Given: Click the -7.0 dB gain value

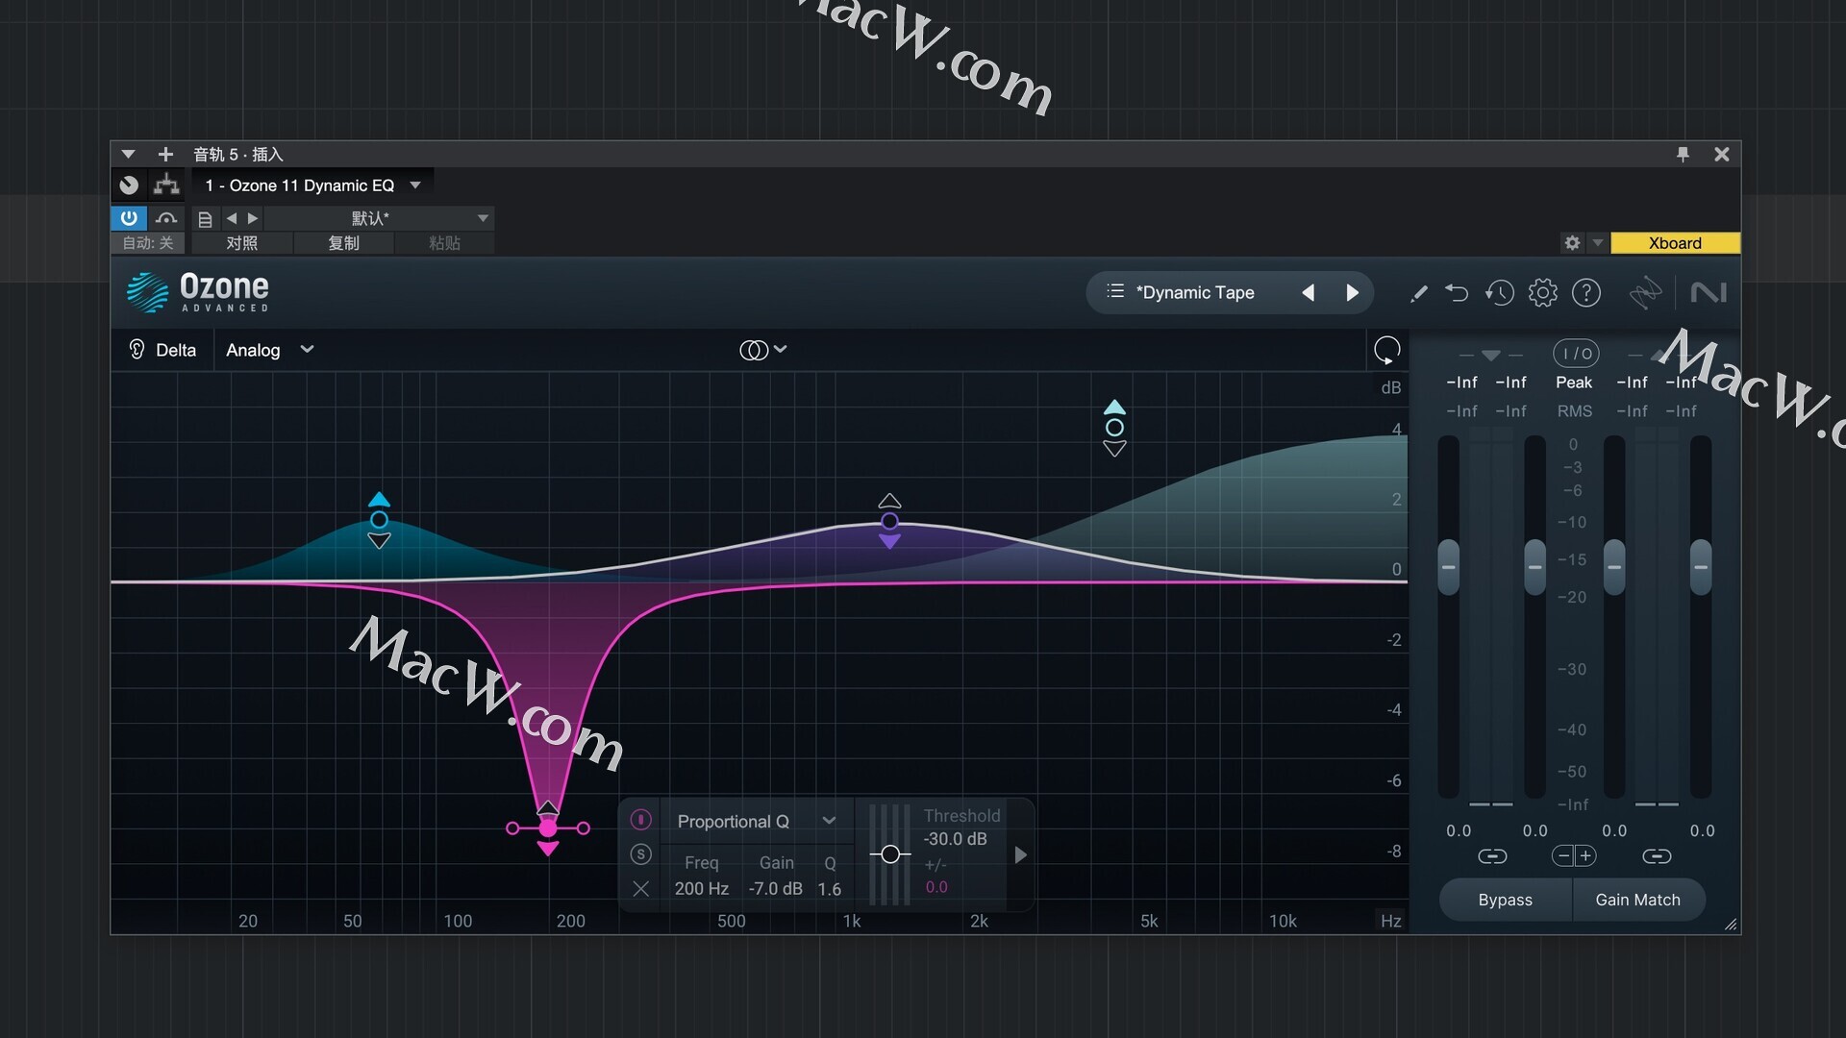Looking at the screenshot, I should (775, 889).
